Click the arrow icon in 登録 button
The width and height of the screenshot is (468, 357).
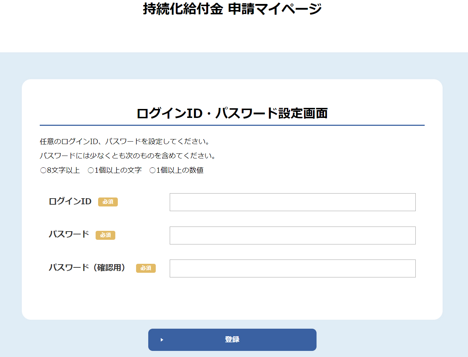point(162,340)
